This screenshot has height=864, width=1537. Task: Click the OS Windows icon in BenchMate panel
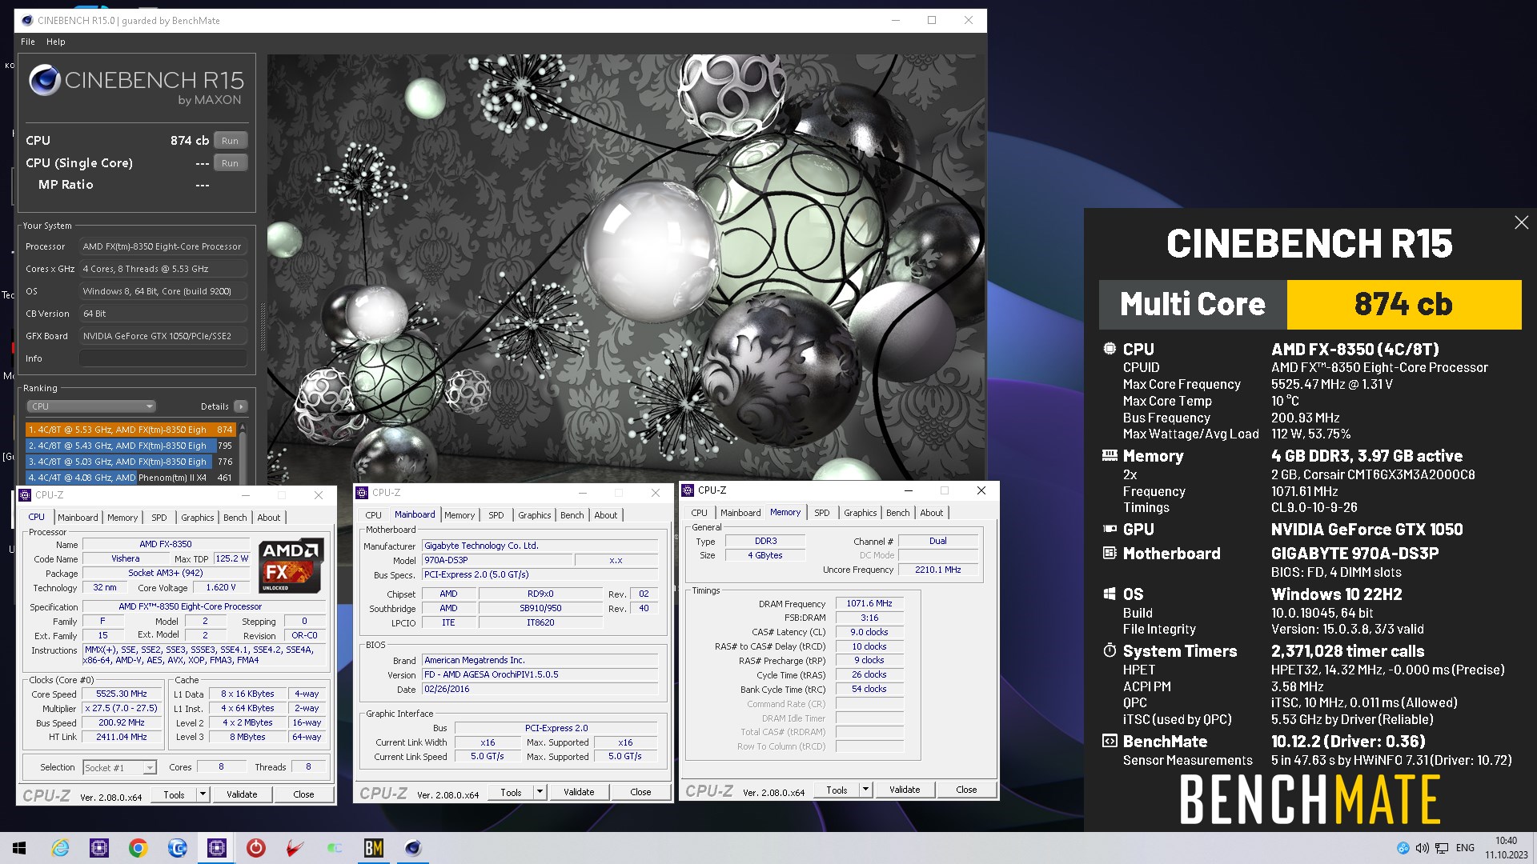1110,594
